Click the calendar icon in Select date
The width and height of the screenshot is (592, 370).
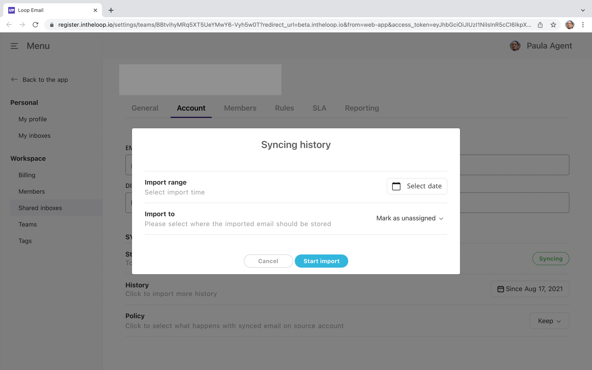396,186
